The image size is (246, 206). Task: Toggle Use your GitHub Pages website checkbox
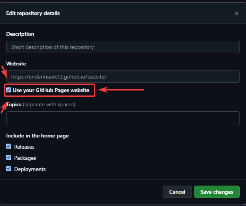[x=8, y=90]
